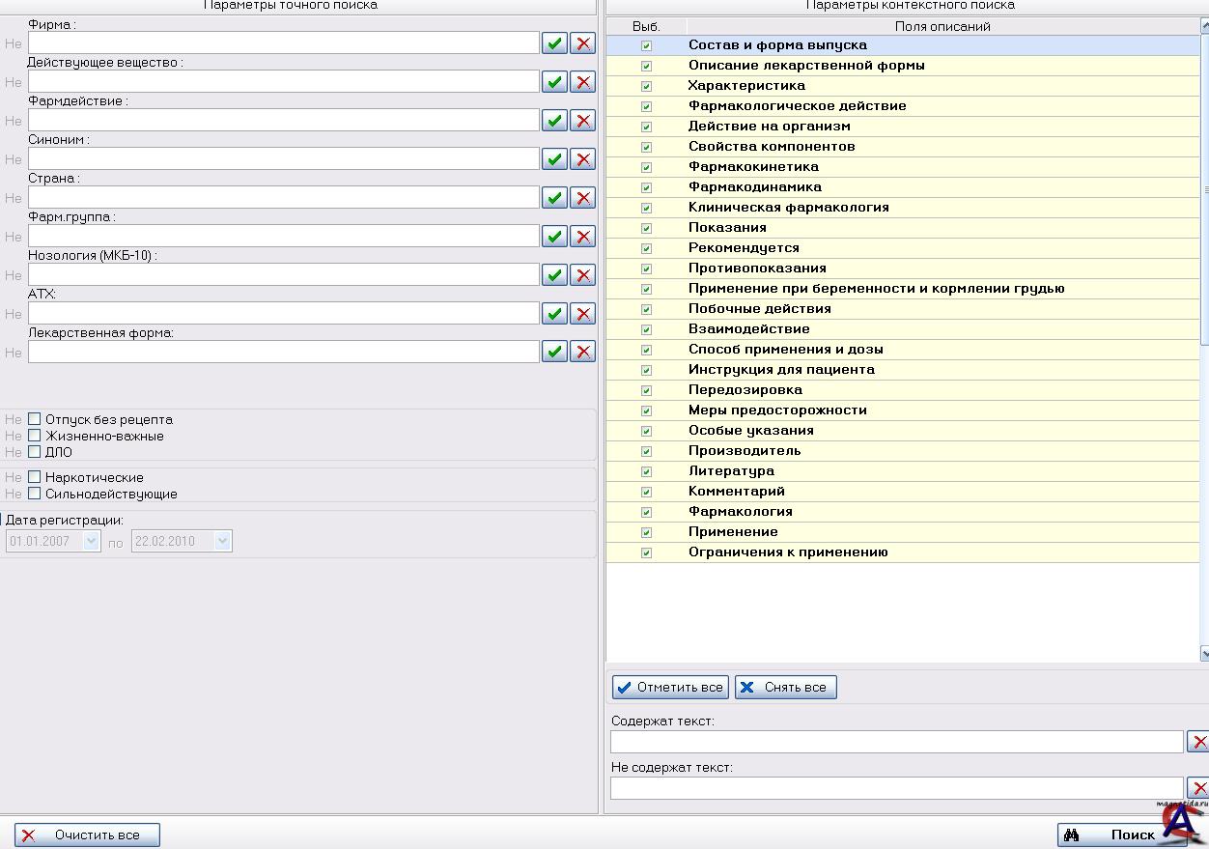Screen dimensions: 1209x849
Task: Click the Отметить все button
Action: pos(670,687)
